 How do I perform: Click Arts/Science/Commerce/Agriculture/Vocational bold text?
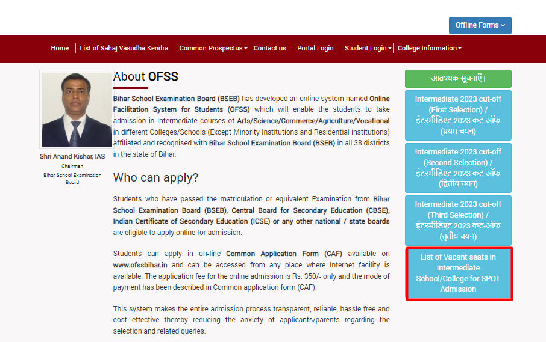(313, 121)
